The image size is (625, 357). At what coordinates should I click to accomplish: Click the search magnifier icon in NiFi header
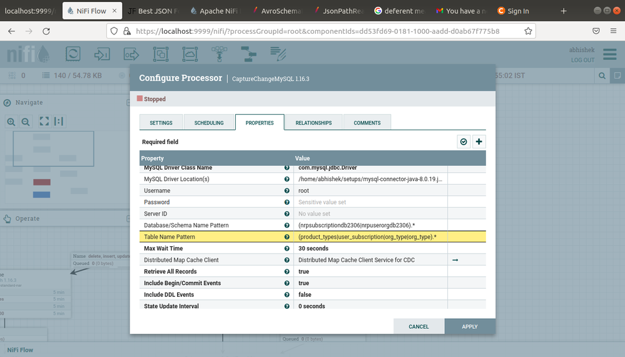602,76
